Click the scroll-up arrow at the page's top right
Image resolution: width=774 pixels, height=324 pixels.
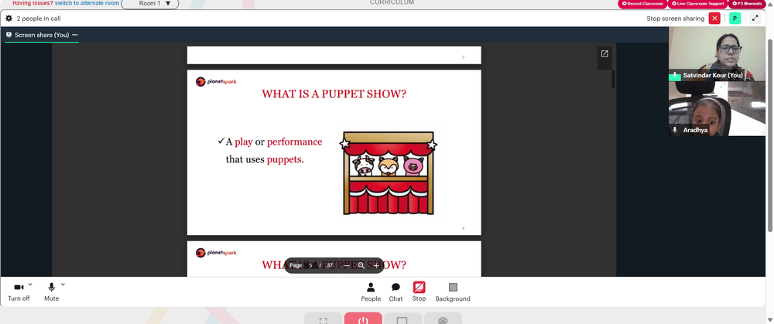tap(770, 3)
